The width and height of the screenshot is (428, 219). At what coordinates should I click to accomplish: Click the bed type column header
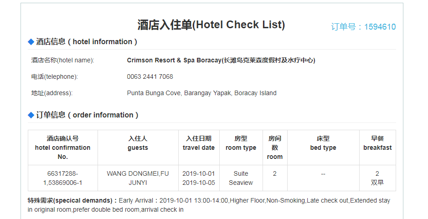[x=323, y=143]
